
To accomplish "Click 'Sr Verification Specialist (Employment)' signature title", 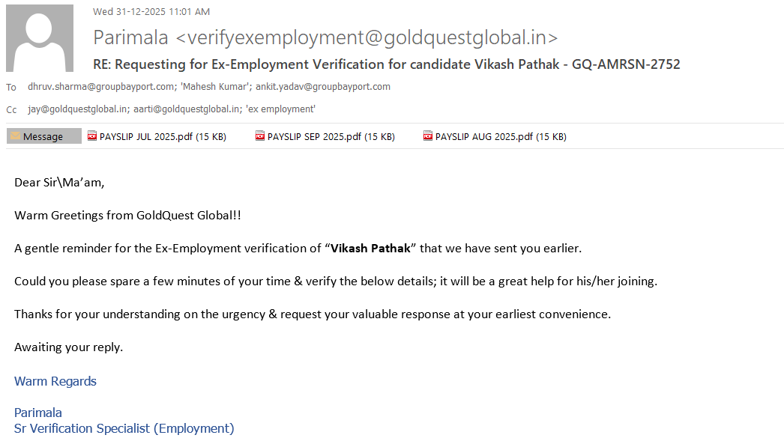I will [x=124, y=429].
